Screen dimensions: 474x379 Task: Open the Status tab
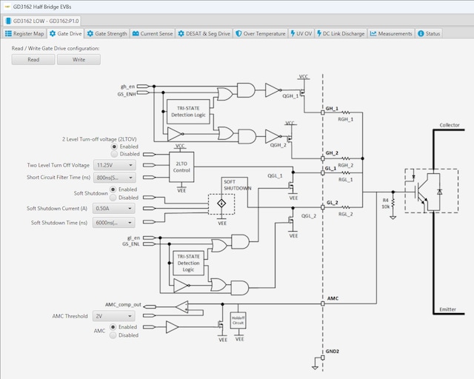pos(429,33)
